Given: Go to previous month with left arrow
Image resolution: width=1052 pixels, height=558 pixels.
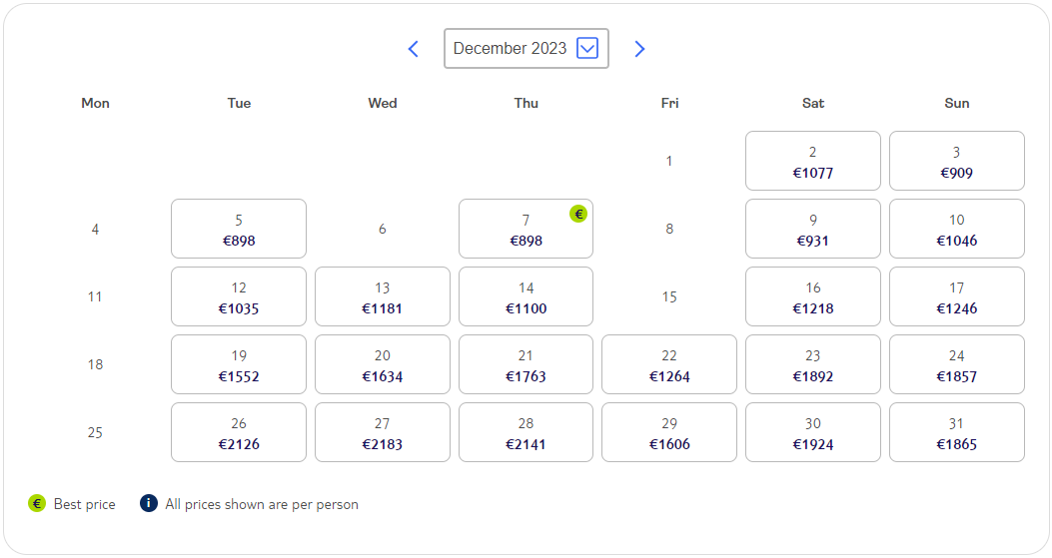Looking at the screenshot, I should click(x=414, y=49).
